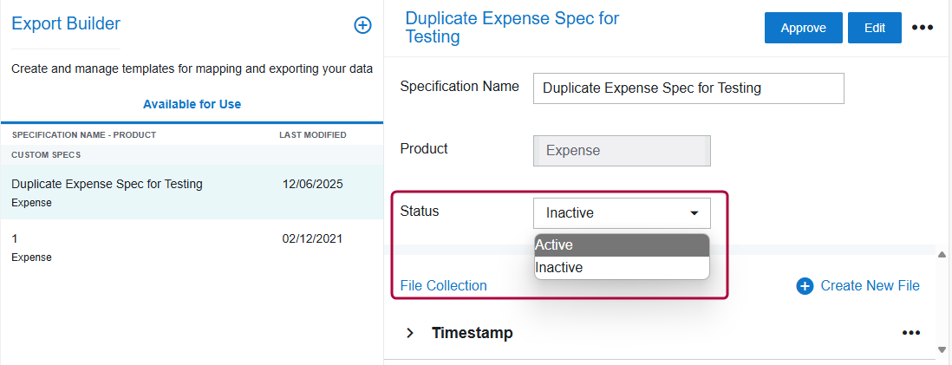Click the scrollbar up arrow
The width and height of the screenshot is (952, 365).
tap(942, 255)
